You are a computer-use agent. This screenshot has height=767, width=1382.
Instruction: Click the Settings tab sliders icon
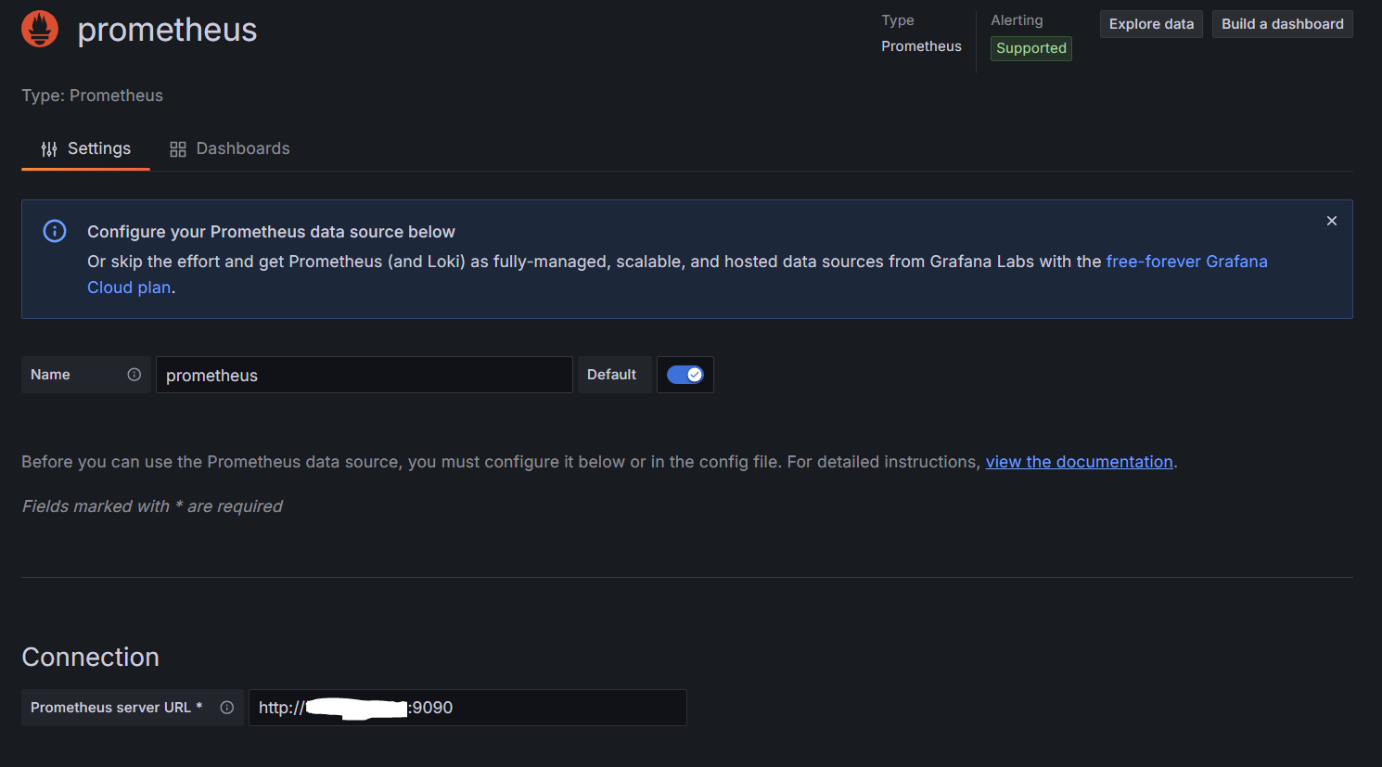(x=49, y=149)
